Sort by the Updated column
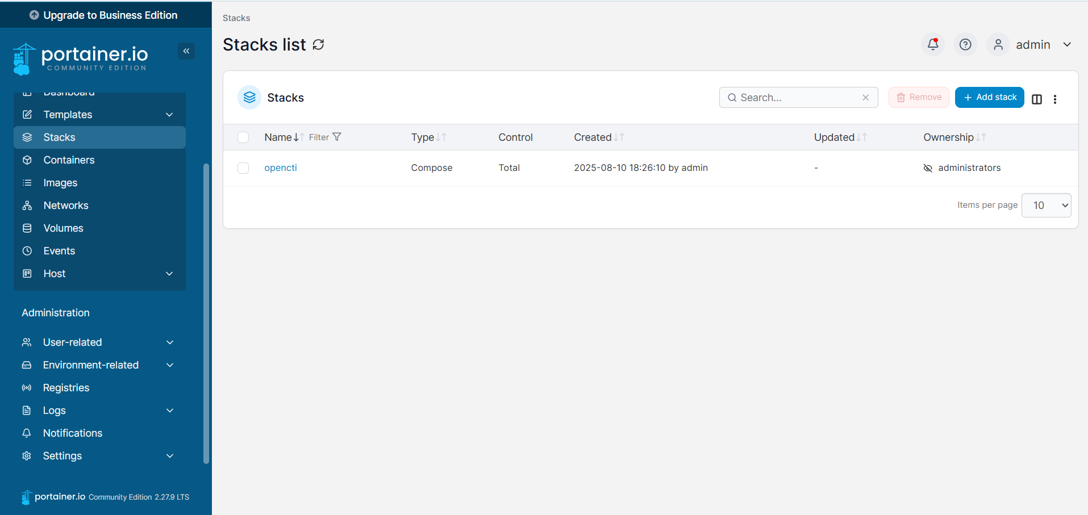This screenshot has height=515, width=1088. click(862, 137)
